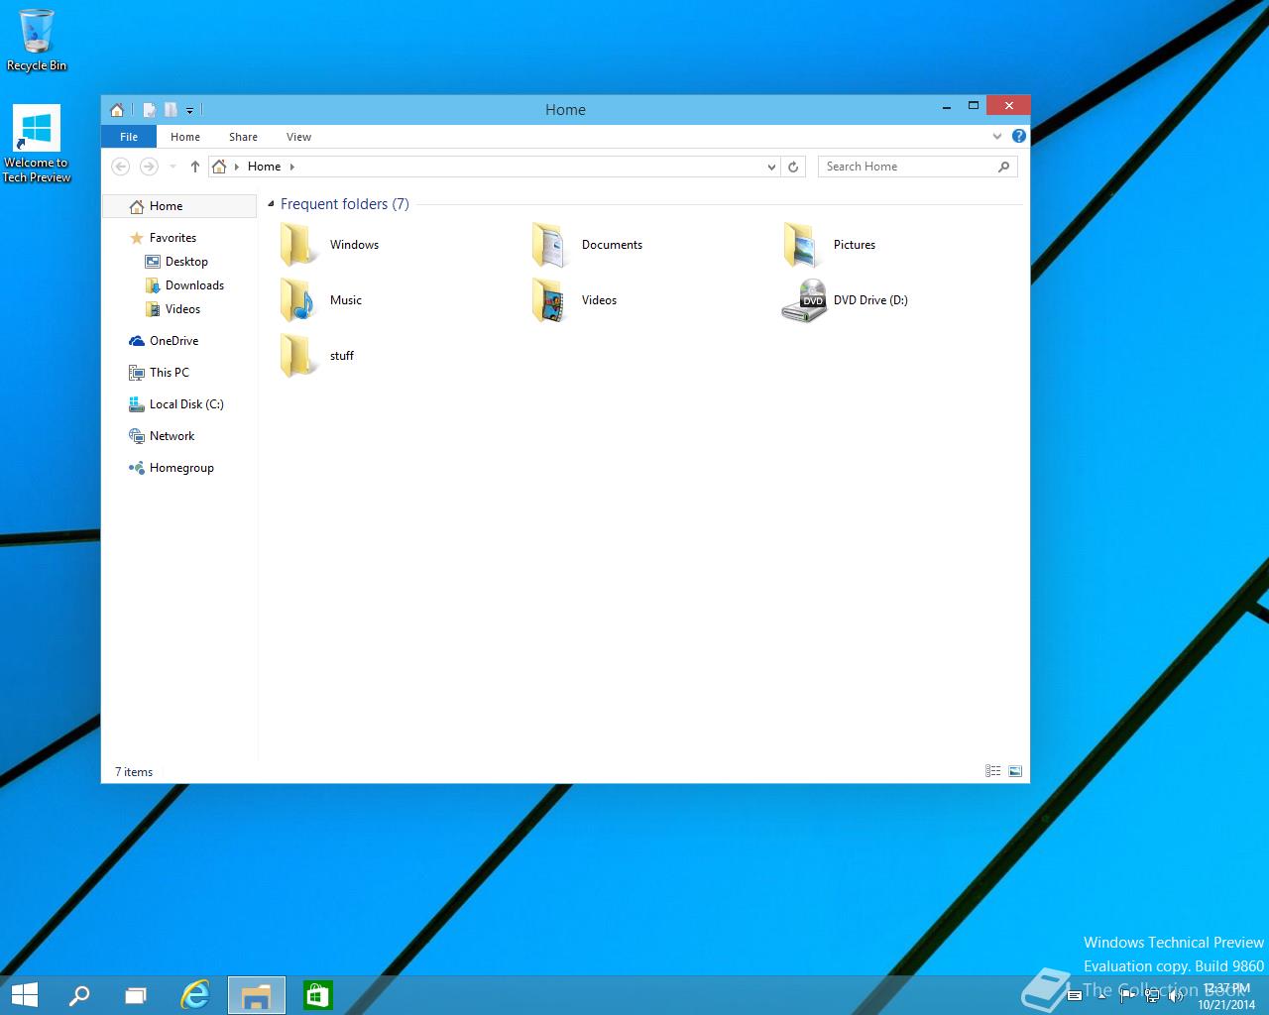Select the Documents folder icon
1269x1015 pixels.
(550, 245)
